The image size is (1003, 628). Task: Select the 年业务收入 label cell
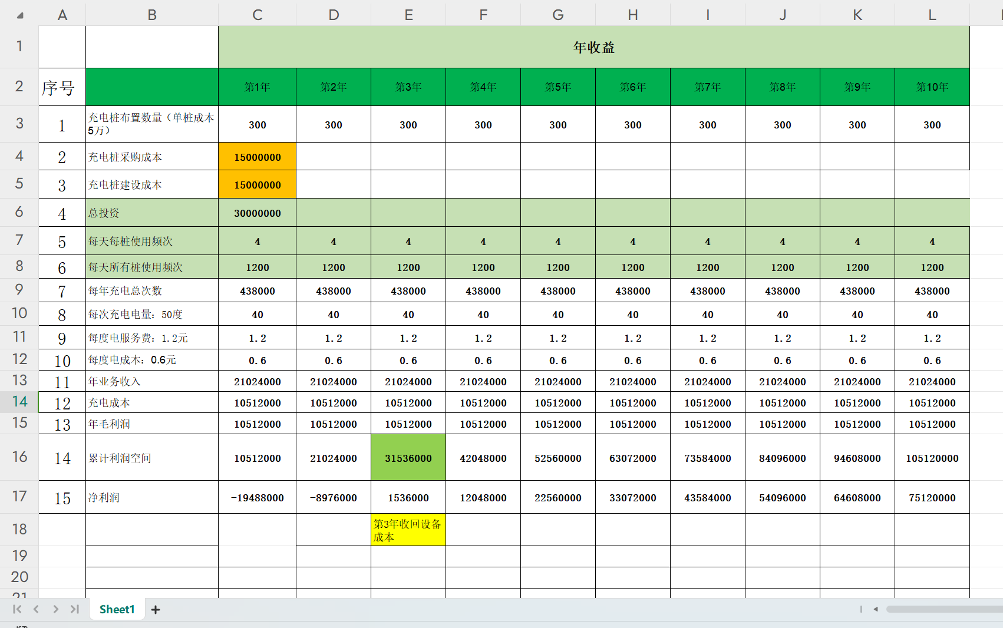point(152,381)
